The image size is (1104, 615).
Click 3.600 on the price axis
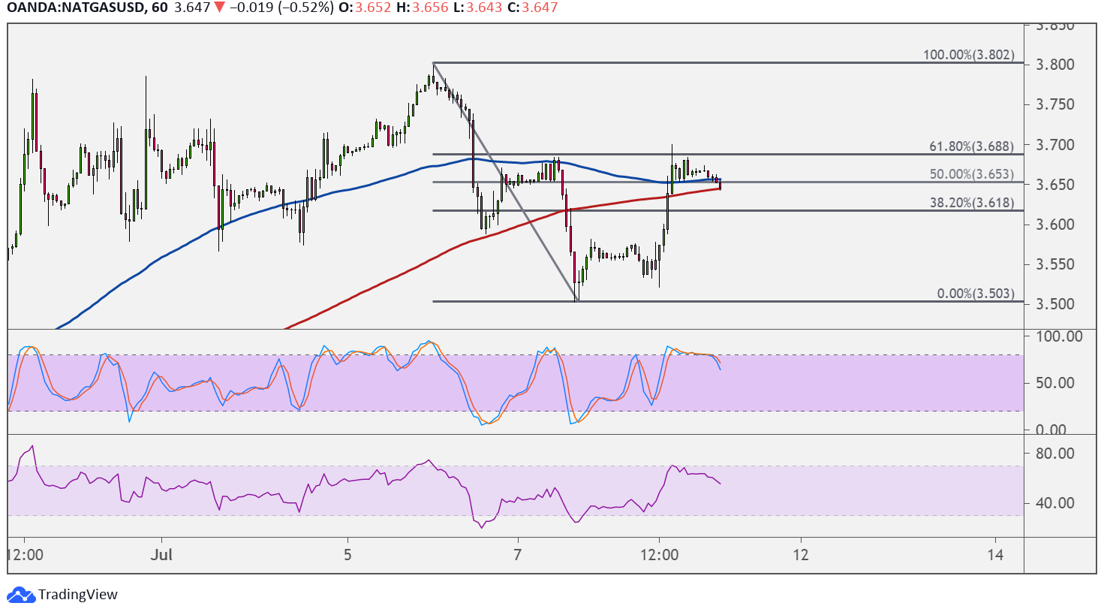(x=1055, y=224)
